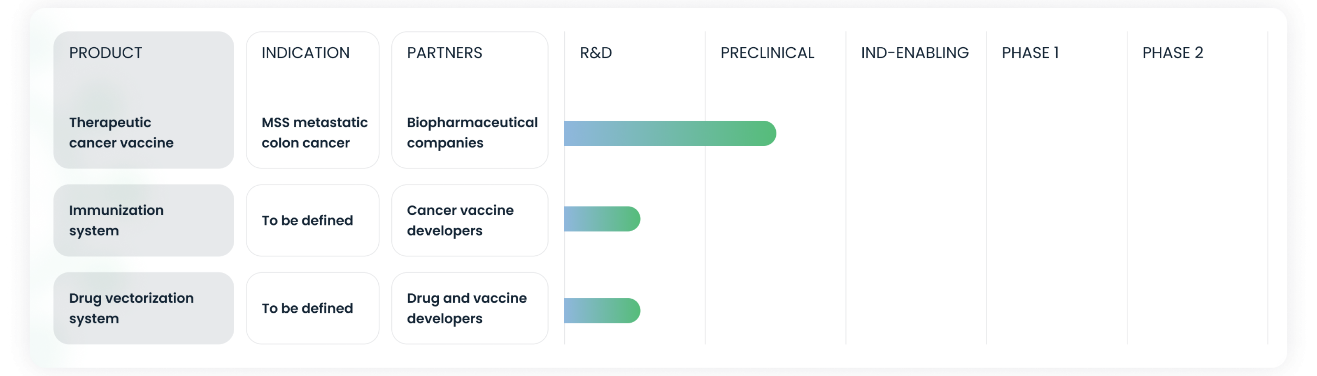1317x376 pixels.
Task: Click the Immunization system To be defined indication
Action: click(x=313, y=220)
